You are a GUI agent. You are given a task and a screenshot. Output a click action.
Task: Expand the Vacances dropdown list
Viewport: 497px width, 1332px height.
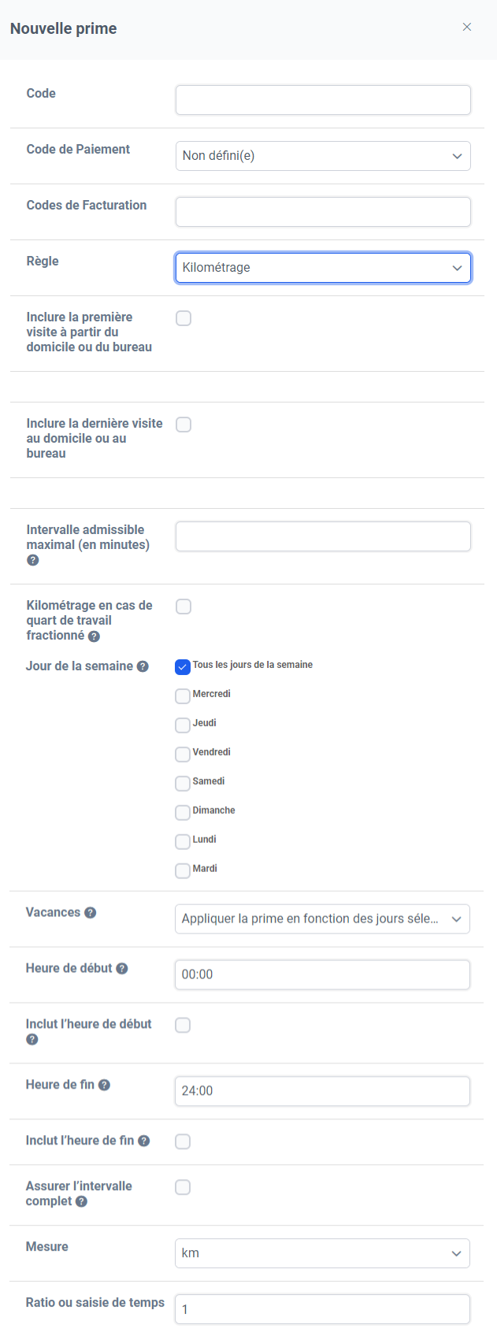[322, 919]
